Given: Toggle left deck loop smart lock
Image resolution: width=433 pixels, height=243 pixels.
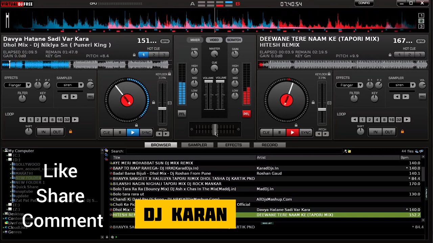Looking at the screenshot, I should pyautogui.click(x=70, y=132).
